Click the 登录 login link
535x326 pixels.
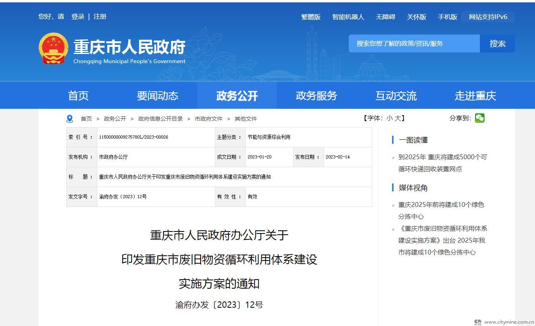[x=78, y=17]
